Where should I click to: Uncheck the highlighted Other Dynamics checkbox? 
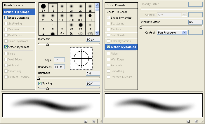(108, 47)
